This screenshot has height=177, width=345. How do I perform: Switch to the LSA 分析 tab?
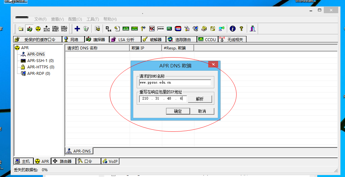pos(125,40)
